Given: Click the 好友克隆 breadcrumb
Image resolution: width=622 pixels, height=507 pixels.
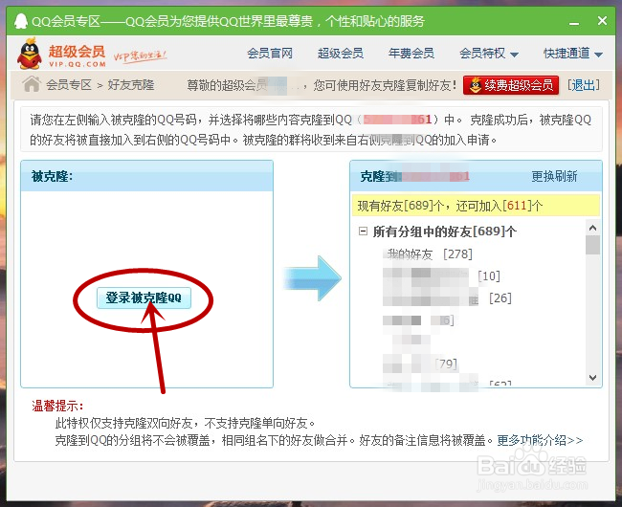Looking at the screenshot, I should (131, 84).
